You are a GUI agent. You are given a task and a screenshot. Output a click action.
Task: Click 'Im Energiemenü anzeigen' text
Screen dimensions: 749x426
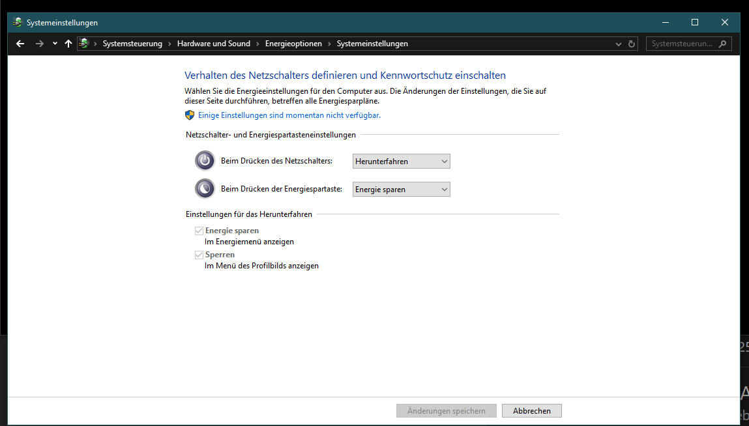(x=249, y=242)
